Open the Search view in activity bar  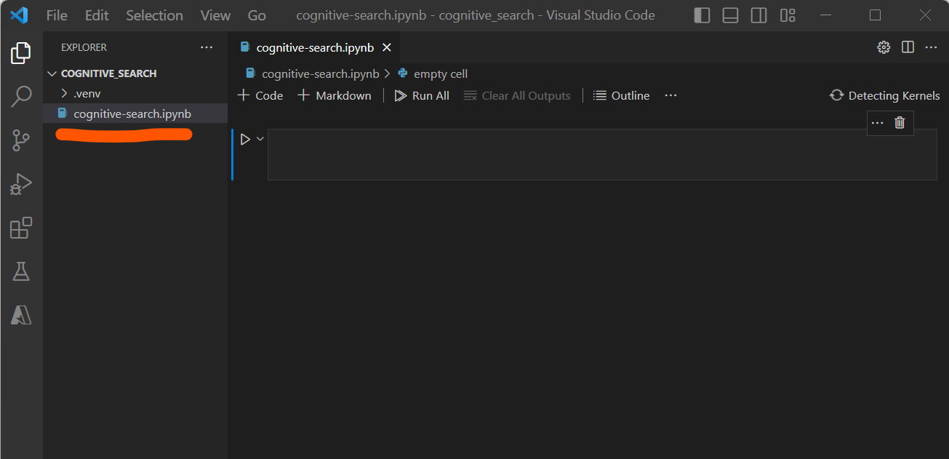[21, 97]
